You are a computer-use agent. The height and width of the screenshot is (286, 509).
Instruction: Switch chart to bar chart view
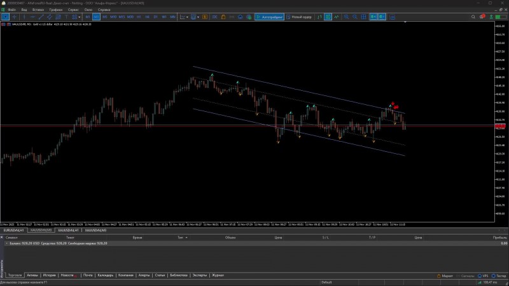pyautogui.click(x=319, y=17)
